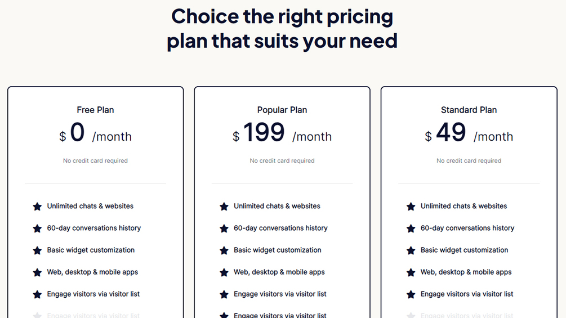Screen dimensions: 566x318
Task: Click 'No credit card required' under Popular Plan
Action: pyautogui.click(x=282, y=160)
